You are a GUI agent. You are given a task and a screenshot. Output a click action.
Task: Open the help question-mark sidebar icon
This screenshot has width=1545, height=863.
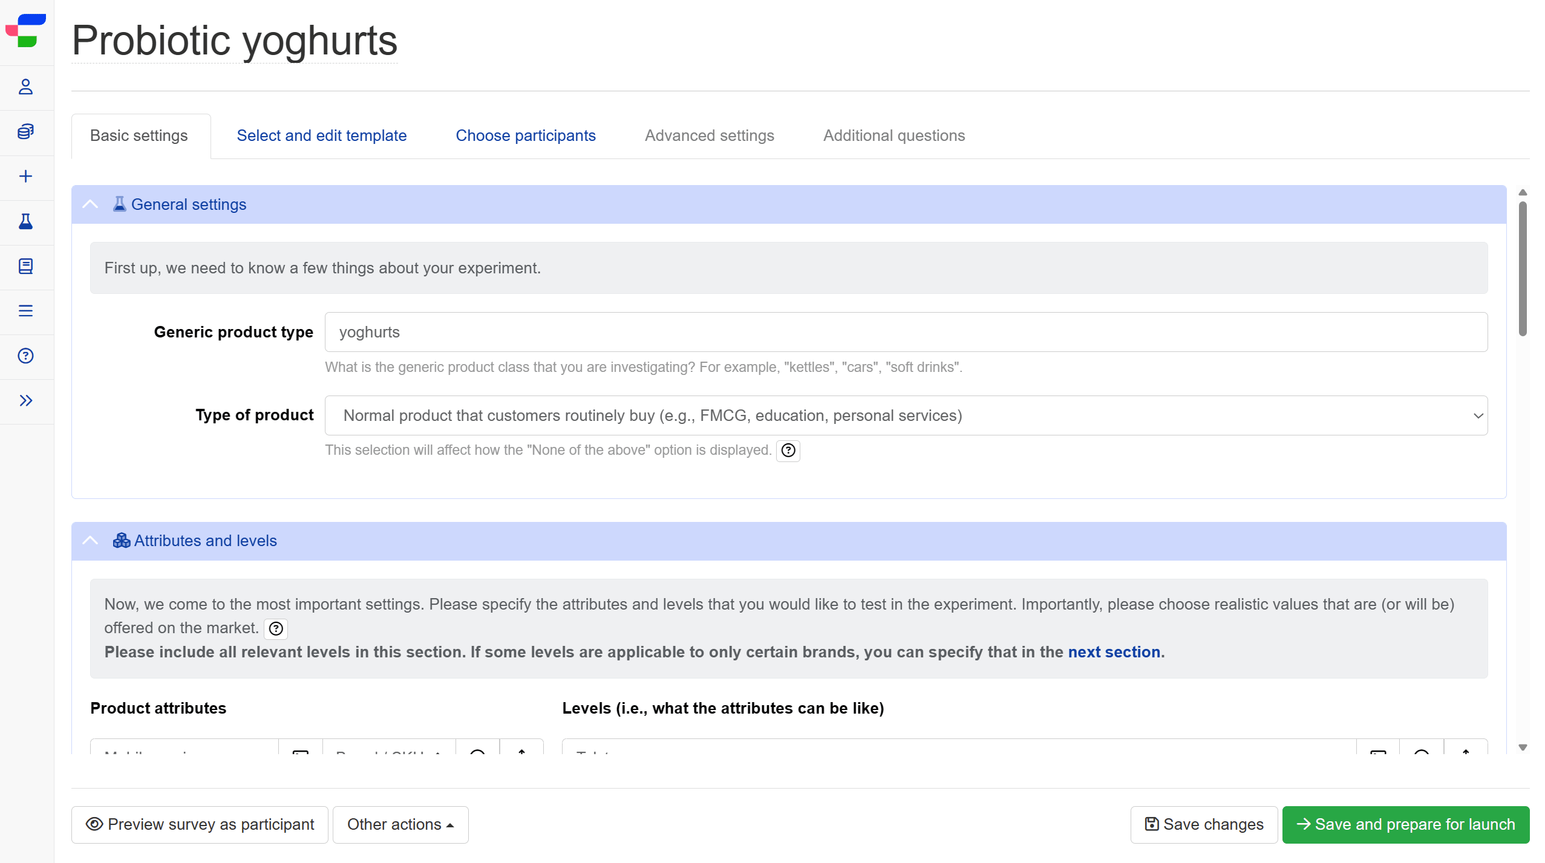[25, 356]
